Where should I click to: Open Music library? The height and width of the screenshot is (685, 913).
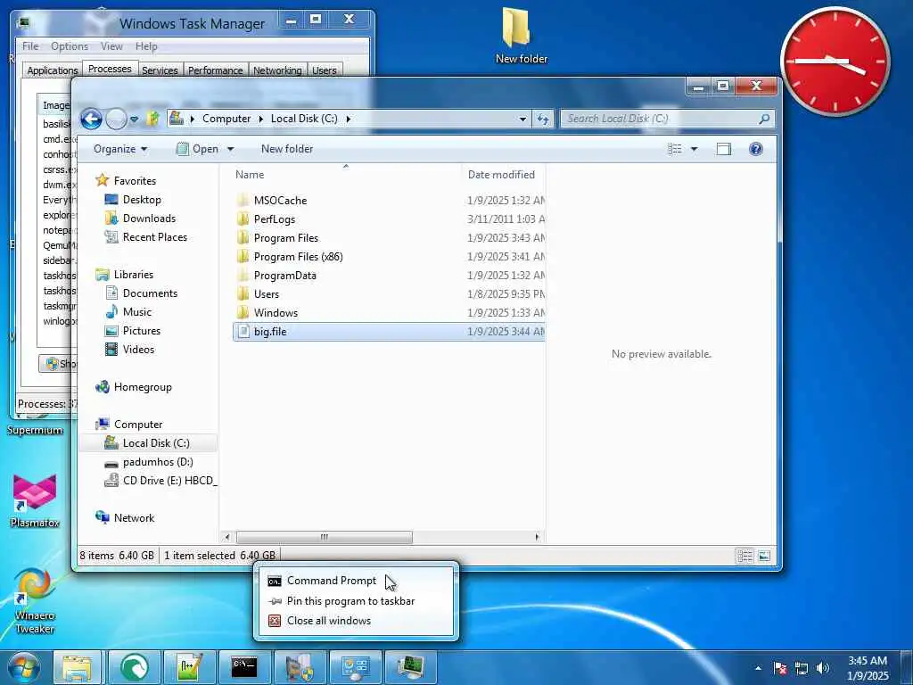[136, 311]
